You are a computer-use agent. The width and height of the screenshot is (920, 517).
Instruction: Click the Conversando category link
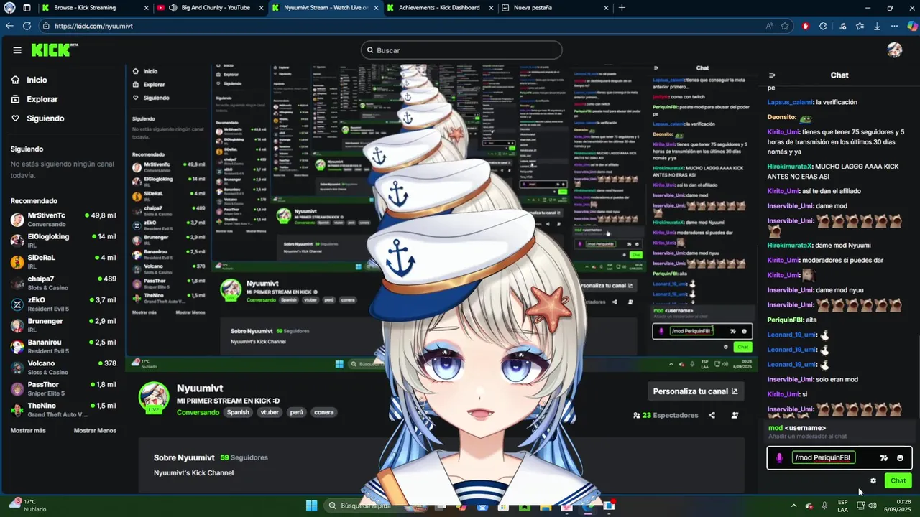pos(198,412)
